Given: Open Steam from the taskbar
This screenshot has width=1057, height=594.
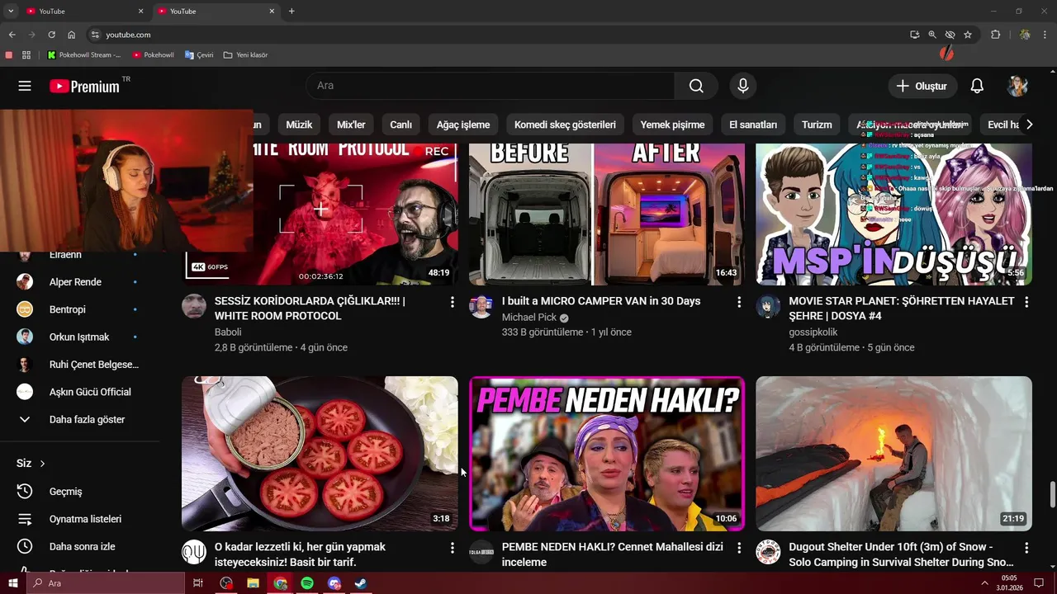Looking at the screenshot, I should pos(361,583).
